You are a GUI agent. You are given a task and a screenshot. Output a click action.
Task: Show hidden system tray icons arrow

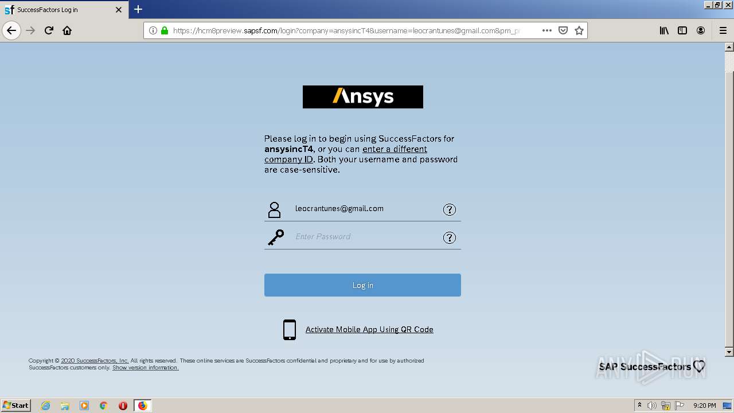[639, 406]
